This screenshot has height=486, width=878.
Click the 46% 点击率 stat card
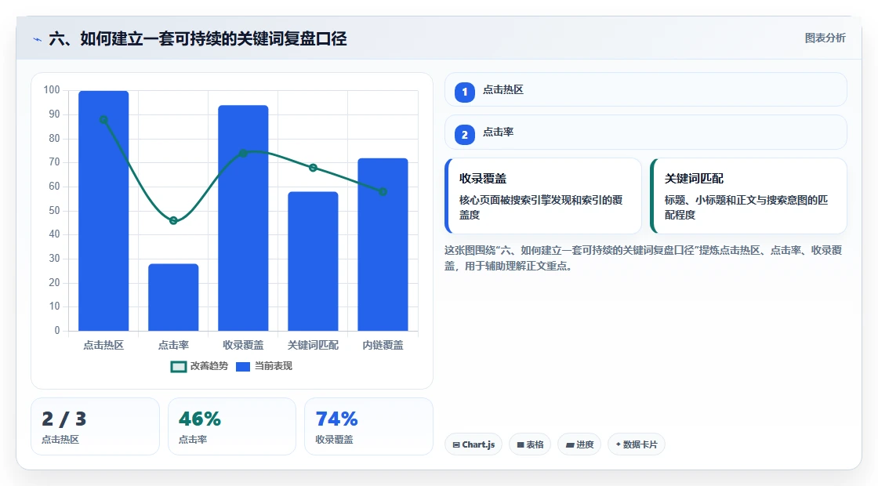(x=232, y=426)
